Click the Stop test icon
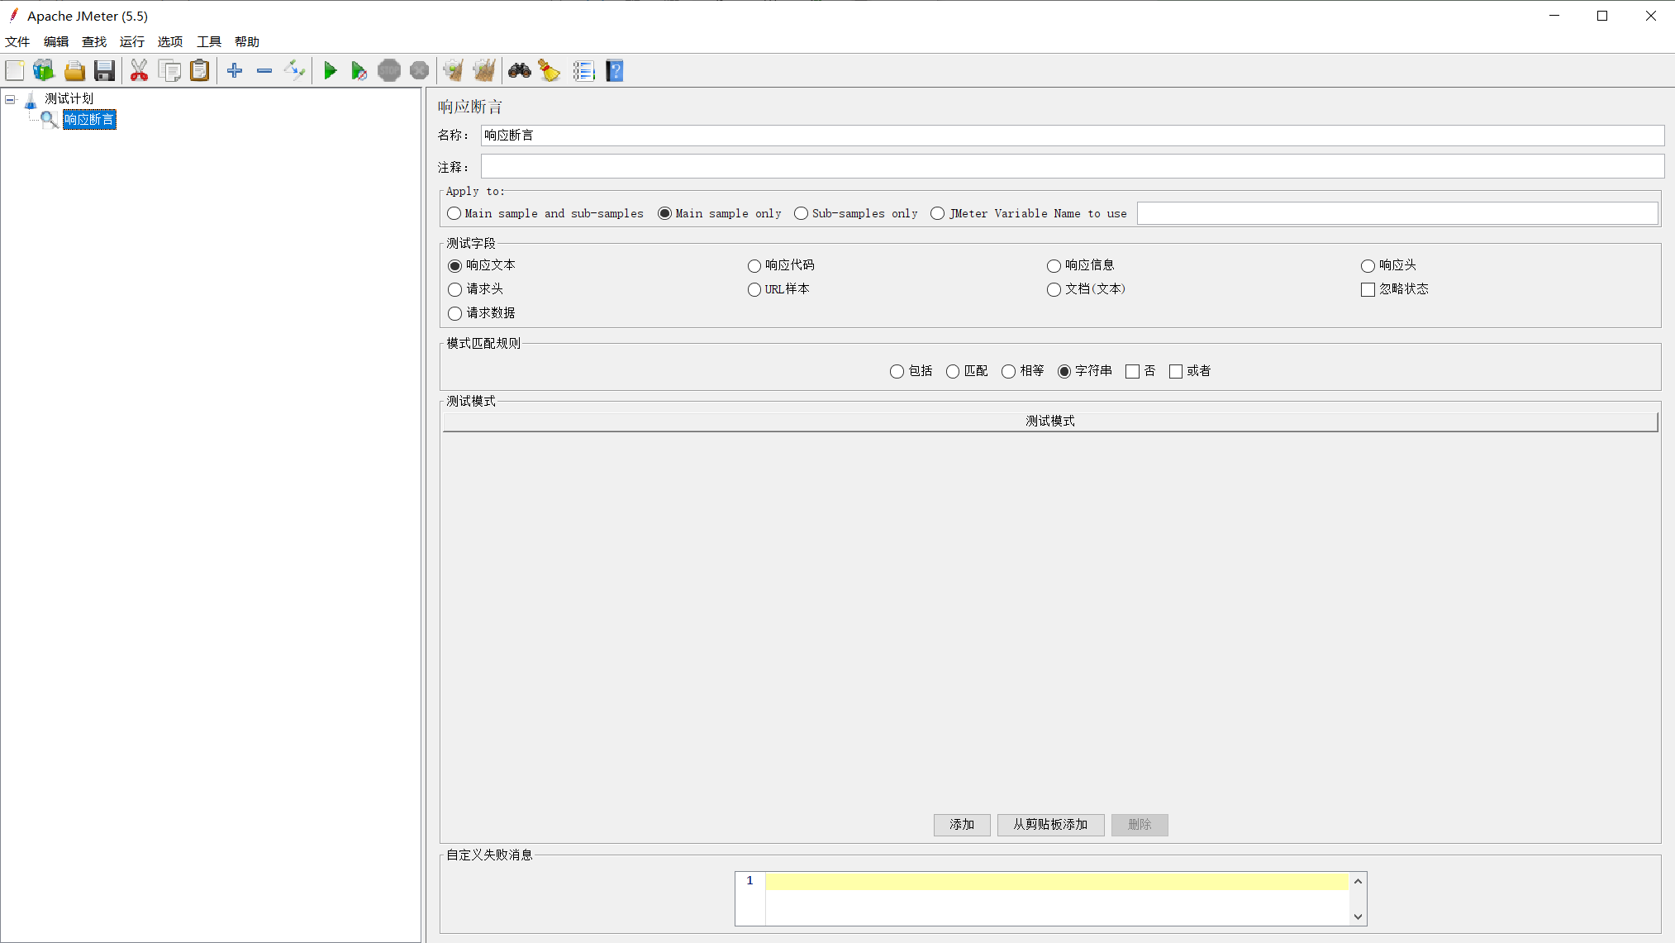 coord(389,71)
